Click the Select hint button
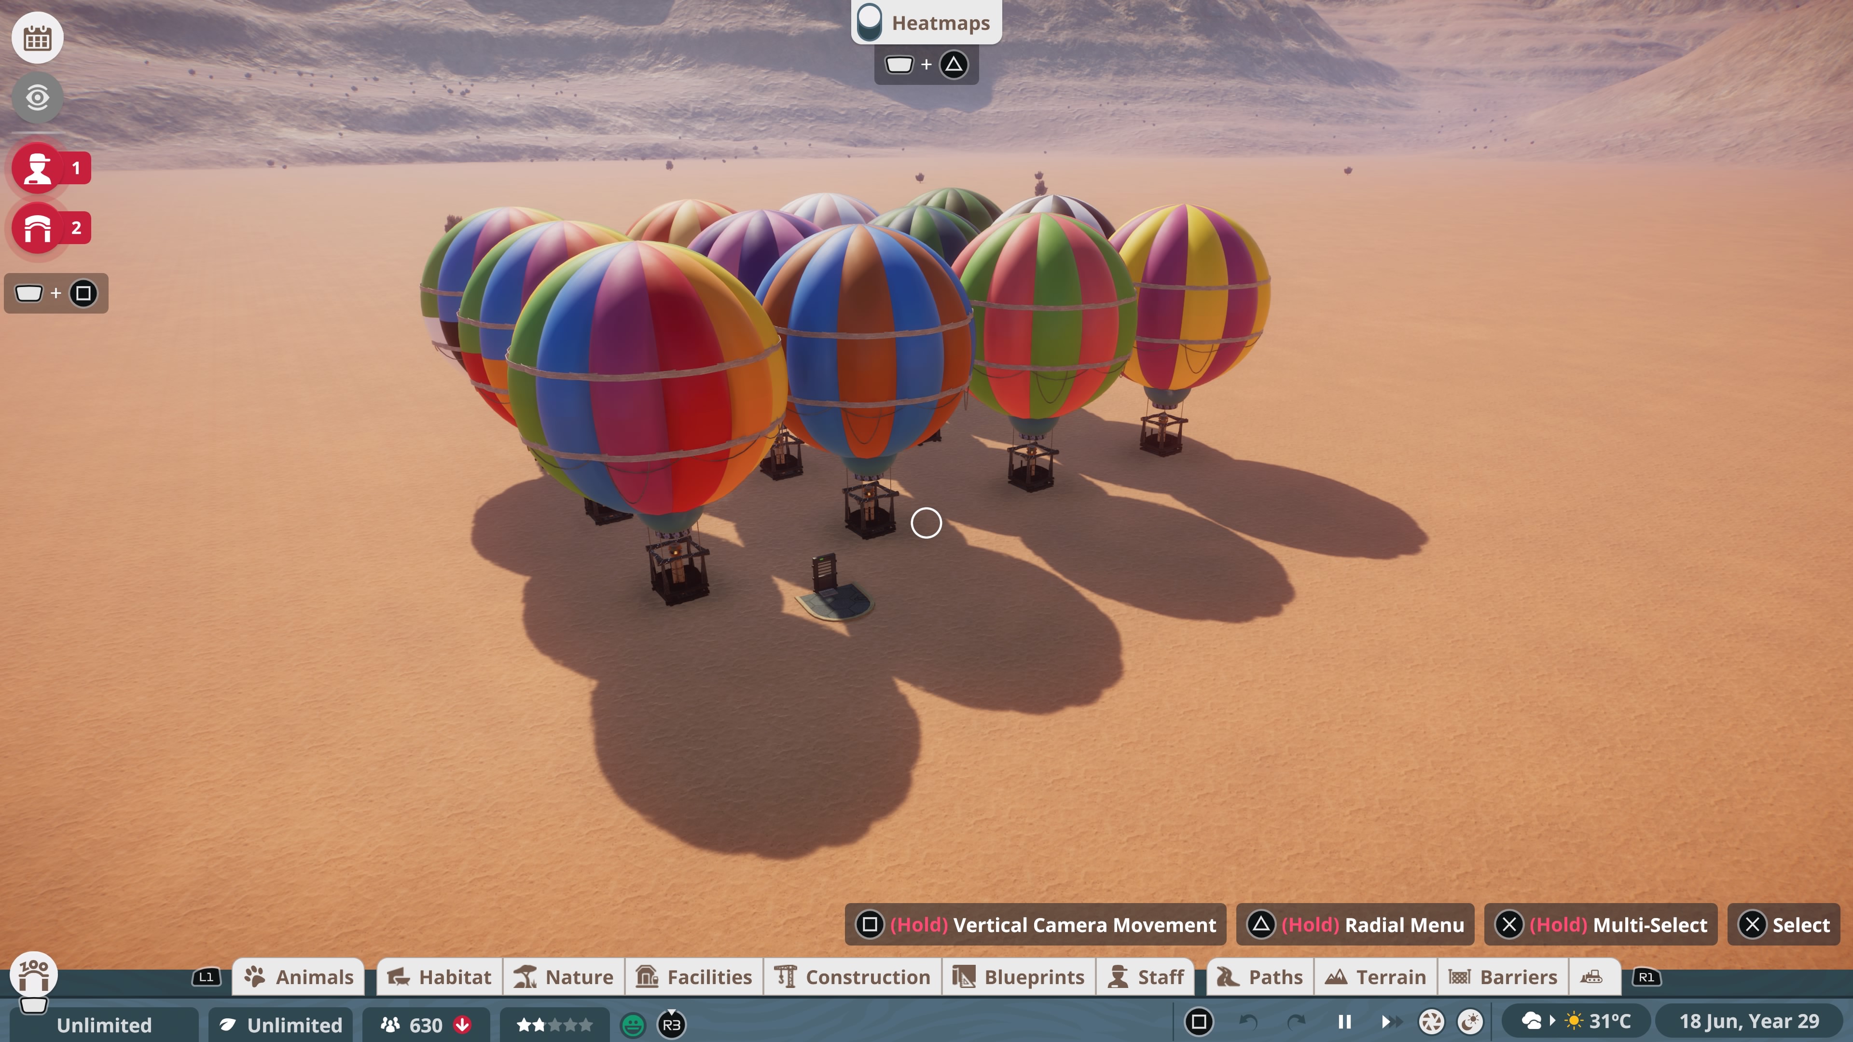The image size is (1853, 1042). (1783, 924)
